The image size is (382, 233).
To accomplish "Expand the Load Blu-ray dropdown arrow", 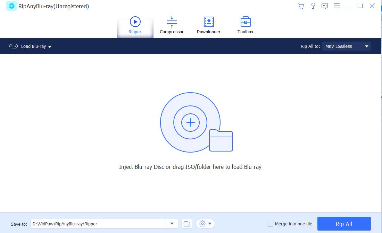I will (50, 47).
